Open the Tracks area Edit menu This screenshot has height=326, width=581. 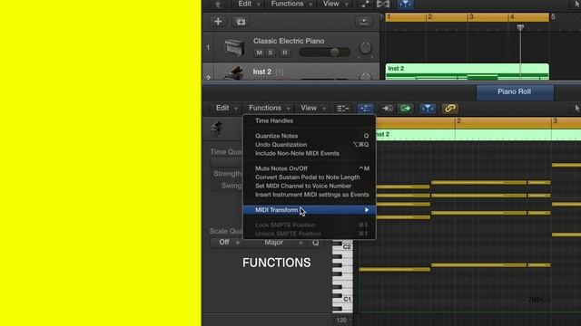pos(249,4)
